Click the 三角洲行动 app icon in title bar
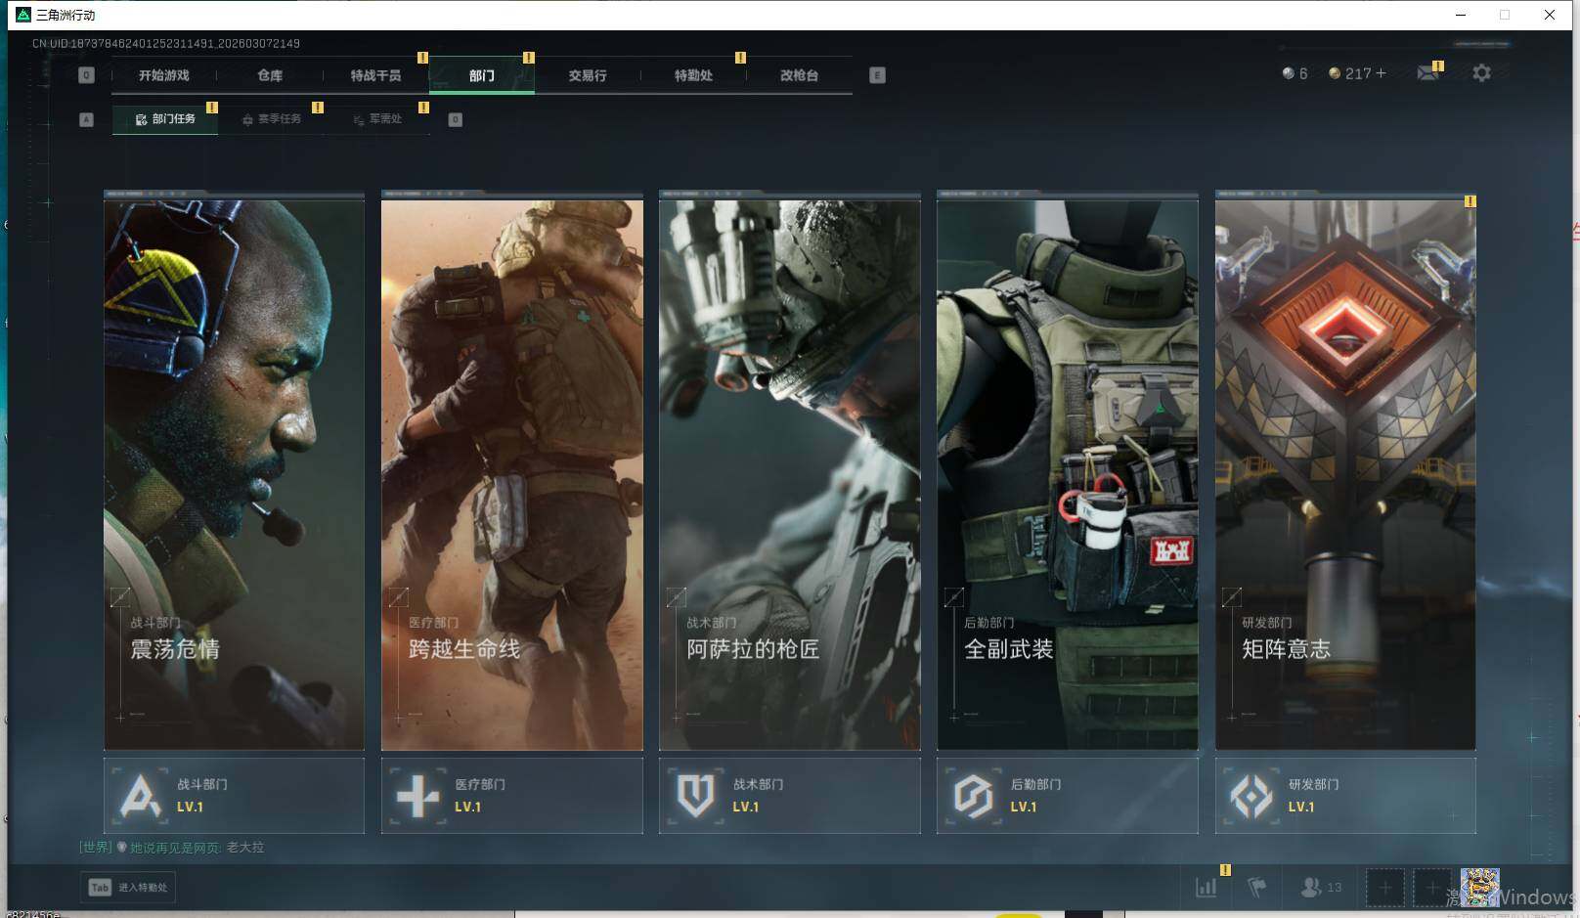Image resolution: width=1580 pixels, height=918 pixels. (x=23, y=15)
